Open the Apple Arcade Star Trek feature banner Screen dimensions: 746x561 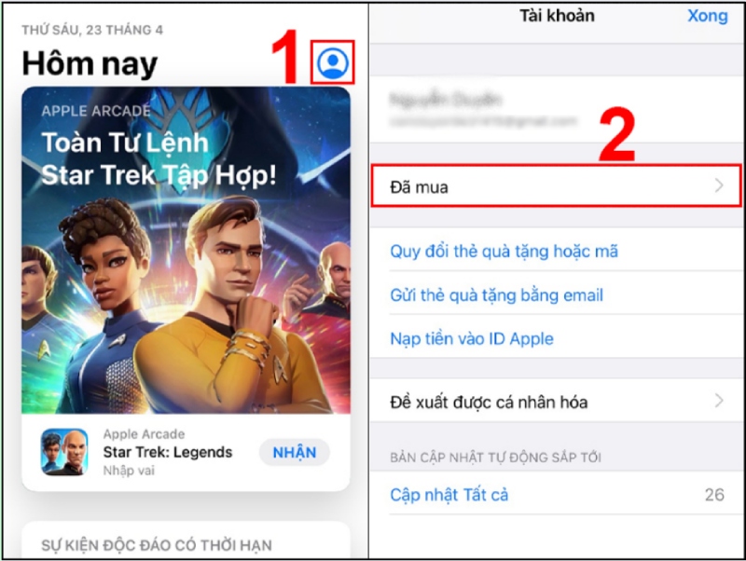186,250
